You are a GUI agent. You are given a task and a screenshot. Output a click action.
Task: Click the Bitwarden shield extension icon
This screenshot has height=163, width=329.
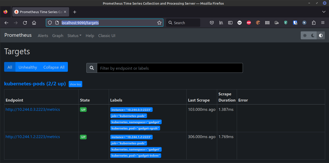point(295,23)
